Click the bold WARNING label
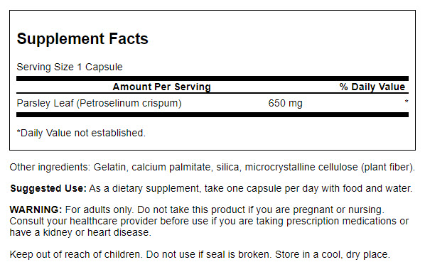Image resolution: width=425 pixels, height=267 pixels. point(36,209)
